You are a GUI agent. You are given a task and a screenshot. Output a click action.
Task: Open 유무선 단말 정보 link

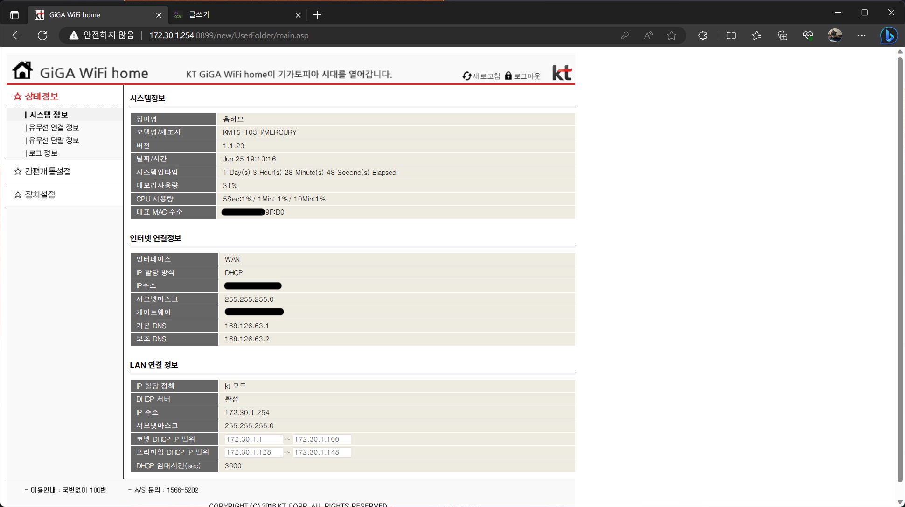pyautogui.click(x=54, y=140)
